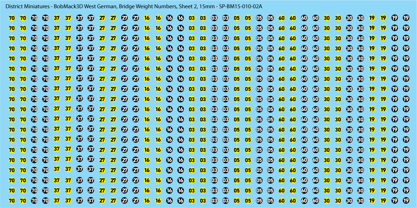This screenshot has width=417, height=208.
Task: Pick first yellow 27 circle in top row
Action: tap(102, 18)
